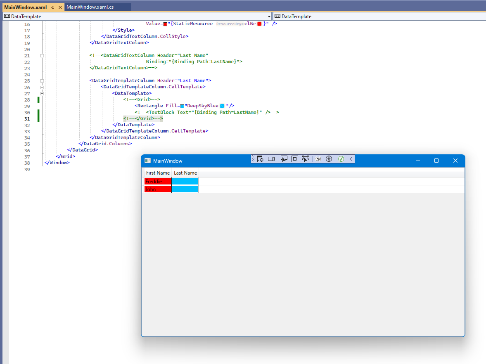Click Header="Last Name" on line 25

coord(183,80)
